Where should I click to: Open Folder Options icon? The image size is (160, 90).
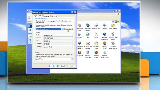tap(113, 25)
